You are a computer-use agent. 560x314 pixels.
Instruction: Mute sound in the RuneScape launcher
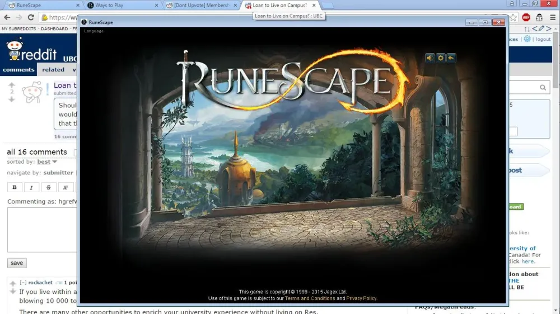tap(430, 58)
